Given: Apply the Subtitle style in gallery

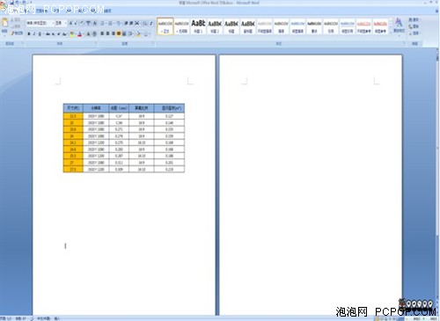Looking at the screenshot, I should [248, 26].
